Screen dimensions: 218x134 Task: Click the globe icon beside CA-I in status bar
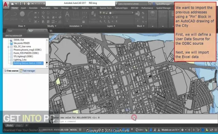click(137, 130)
